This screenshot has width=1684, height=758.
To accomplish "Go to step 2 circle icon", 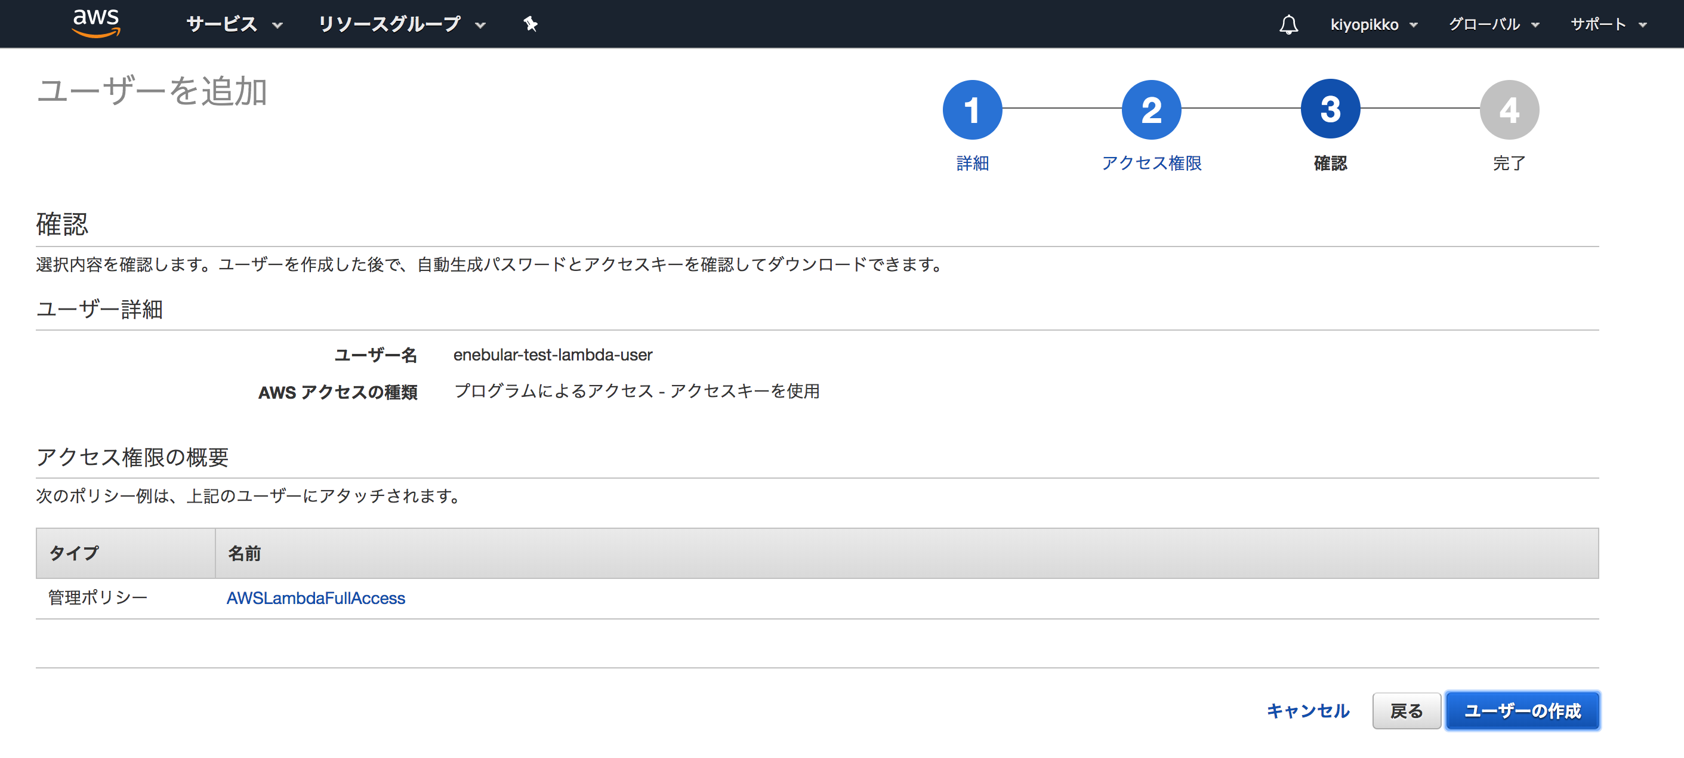I will coord(1151,109).
